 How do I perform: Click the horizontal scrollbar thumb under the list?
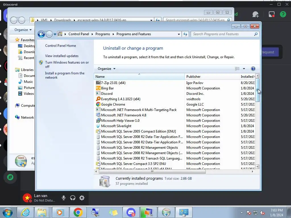pyautogui.click(x=152, y=171)
